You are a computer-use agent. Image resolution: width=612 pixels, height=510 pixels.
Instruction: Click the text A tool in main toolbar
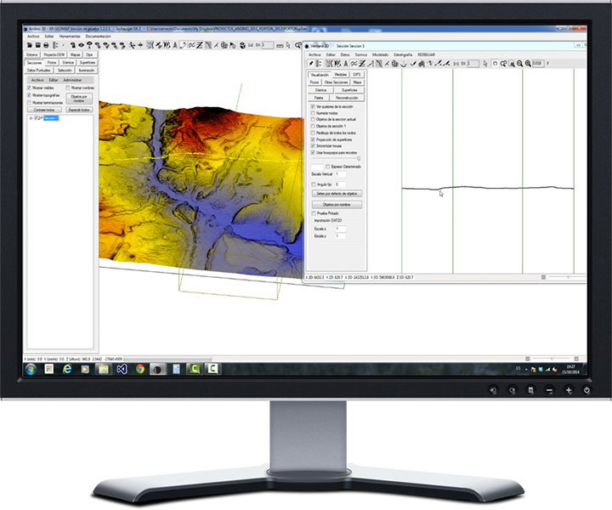175,45
